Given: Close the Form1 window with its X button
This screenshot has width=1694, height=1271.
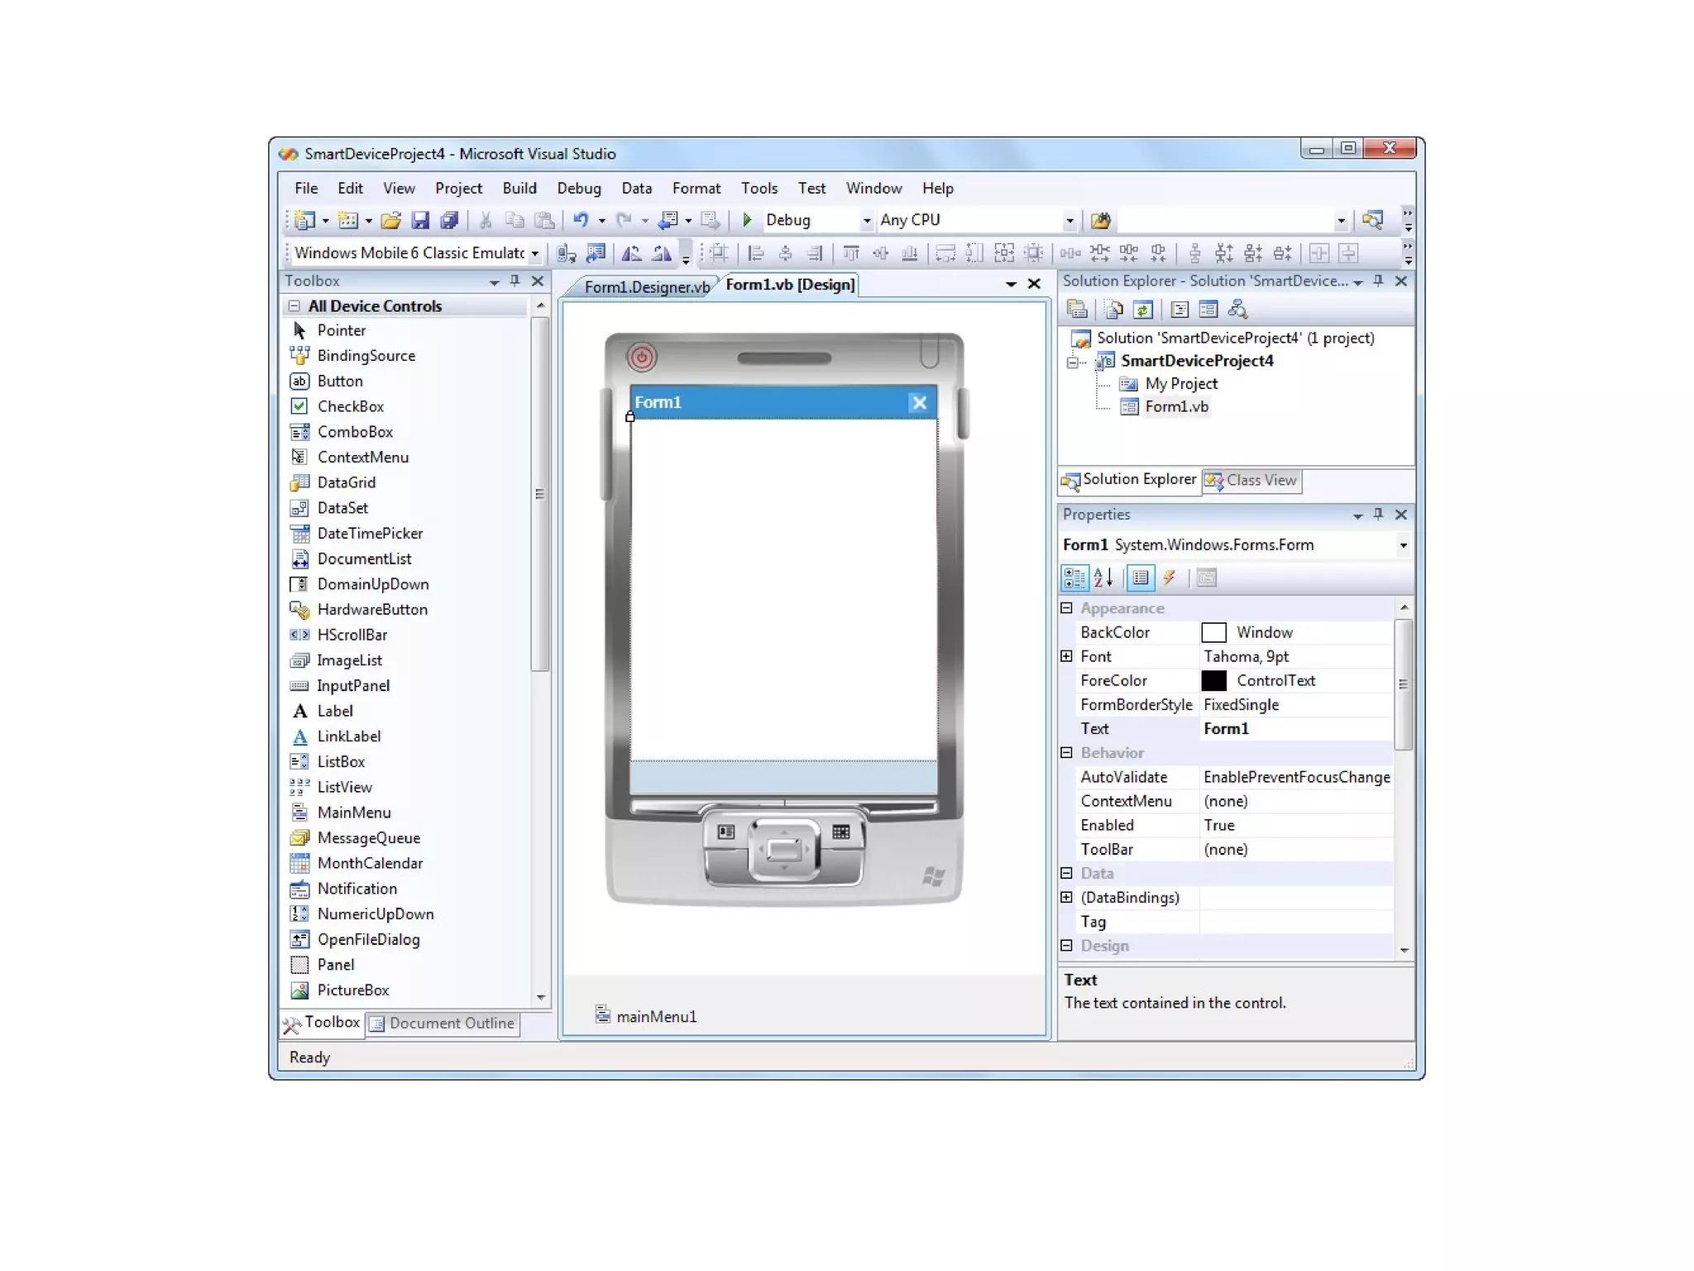Looking at the screenshot, I should (919, 403).
